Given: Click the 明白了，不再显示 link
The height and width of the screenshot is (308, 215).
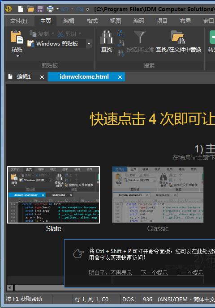Looking at the screenshot, I should click(110, 273).
